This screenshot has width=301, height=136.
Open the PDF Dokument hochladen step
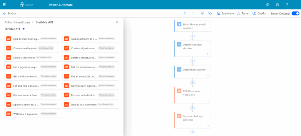pyautogui.click(x=192, y=95)
